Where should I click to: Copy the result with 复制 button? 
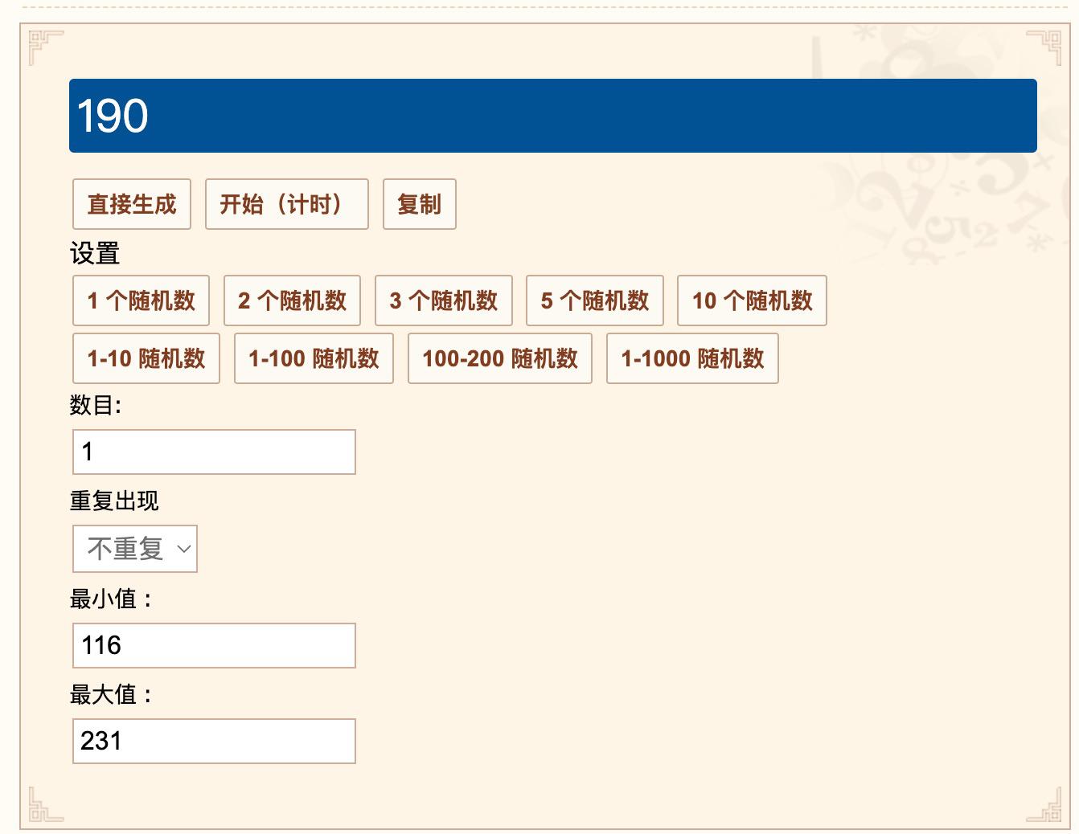tap(419, 204)
